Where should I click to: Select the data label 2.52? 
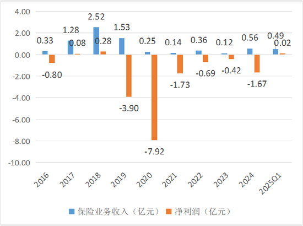tap(96, 17)
